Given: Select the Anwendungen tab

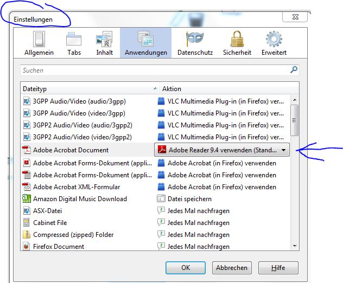Looking at the screenshot, I should (x=145, y=43).
